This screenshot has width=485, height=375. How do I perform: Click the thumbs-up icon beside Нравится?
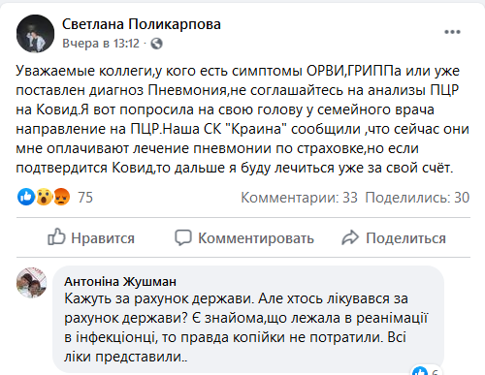coord(56,236)
